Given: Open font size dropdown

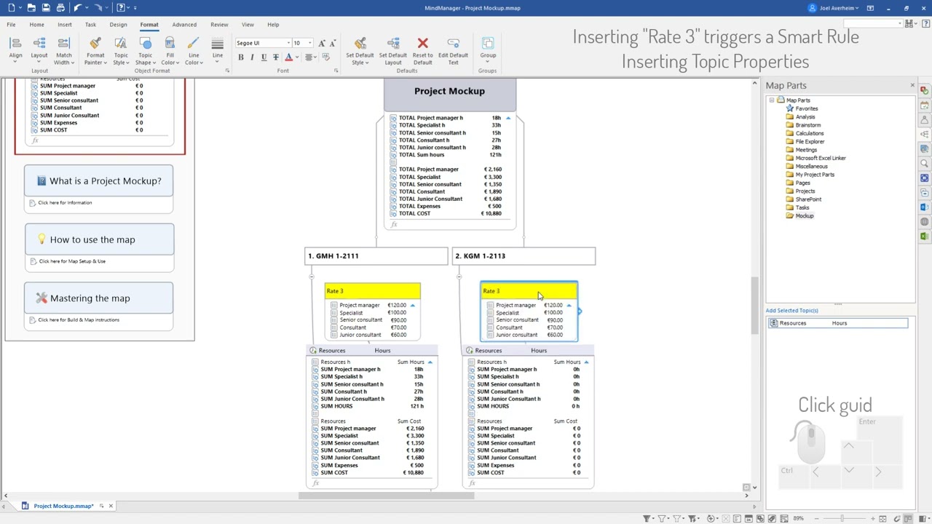Looking at the screenshot, I should click(x=309, y=43).
